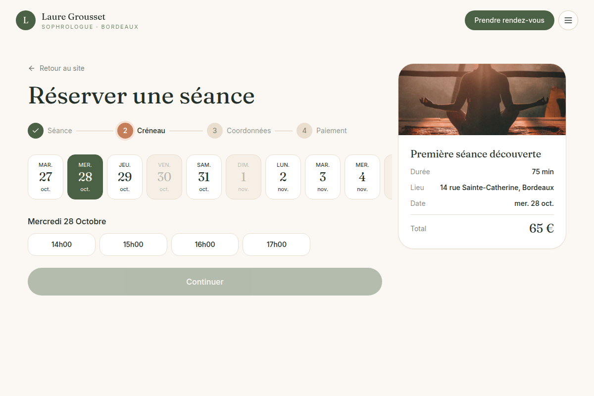Click SOPHROLOGUE · BORDEAUX subtitle
The image size is (594, 396).
coord(90,27)
